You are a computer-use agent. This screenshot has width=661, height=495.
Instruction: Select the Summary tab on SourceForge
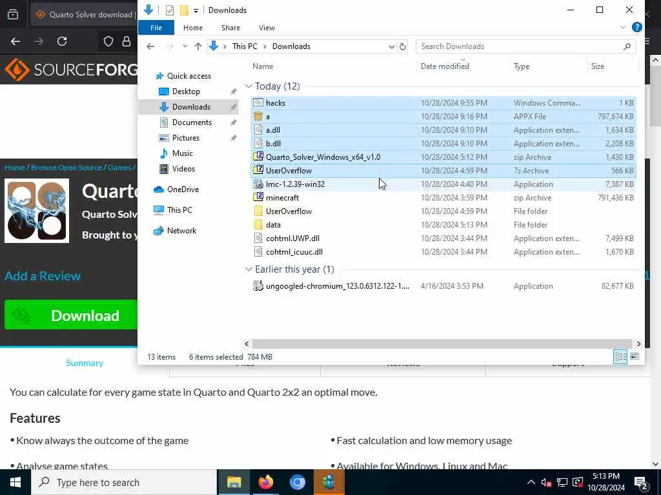85,363
